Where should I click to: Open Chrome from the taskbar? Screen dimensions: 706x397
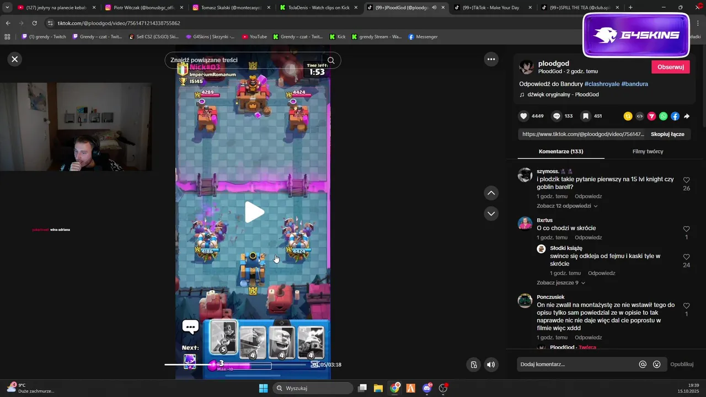(394, 388)
